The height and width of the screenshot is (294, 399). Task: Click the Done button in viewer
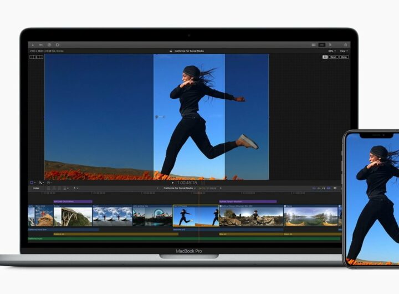[x=344, y=57]
